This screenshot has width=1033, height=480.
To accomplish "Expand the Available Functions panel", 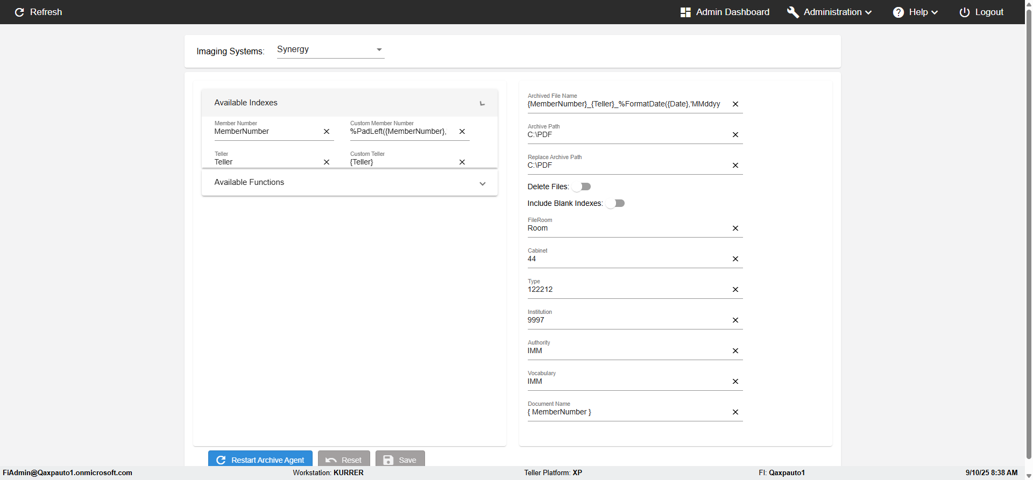I will click(482, 183).
